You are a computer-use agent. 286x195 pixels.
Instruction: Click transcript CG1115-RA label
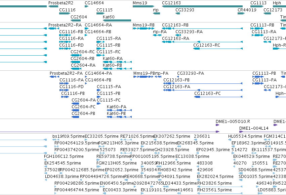109,39
